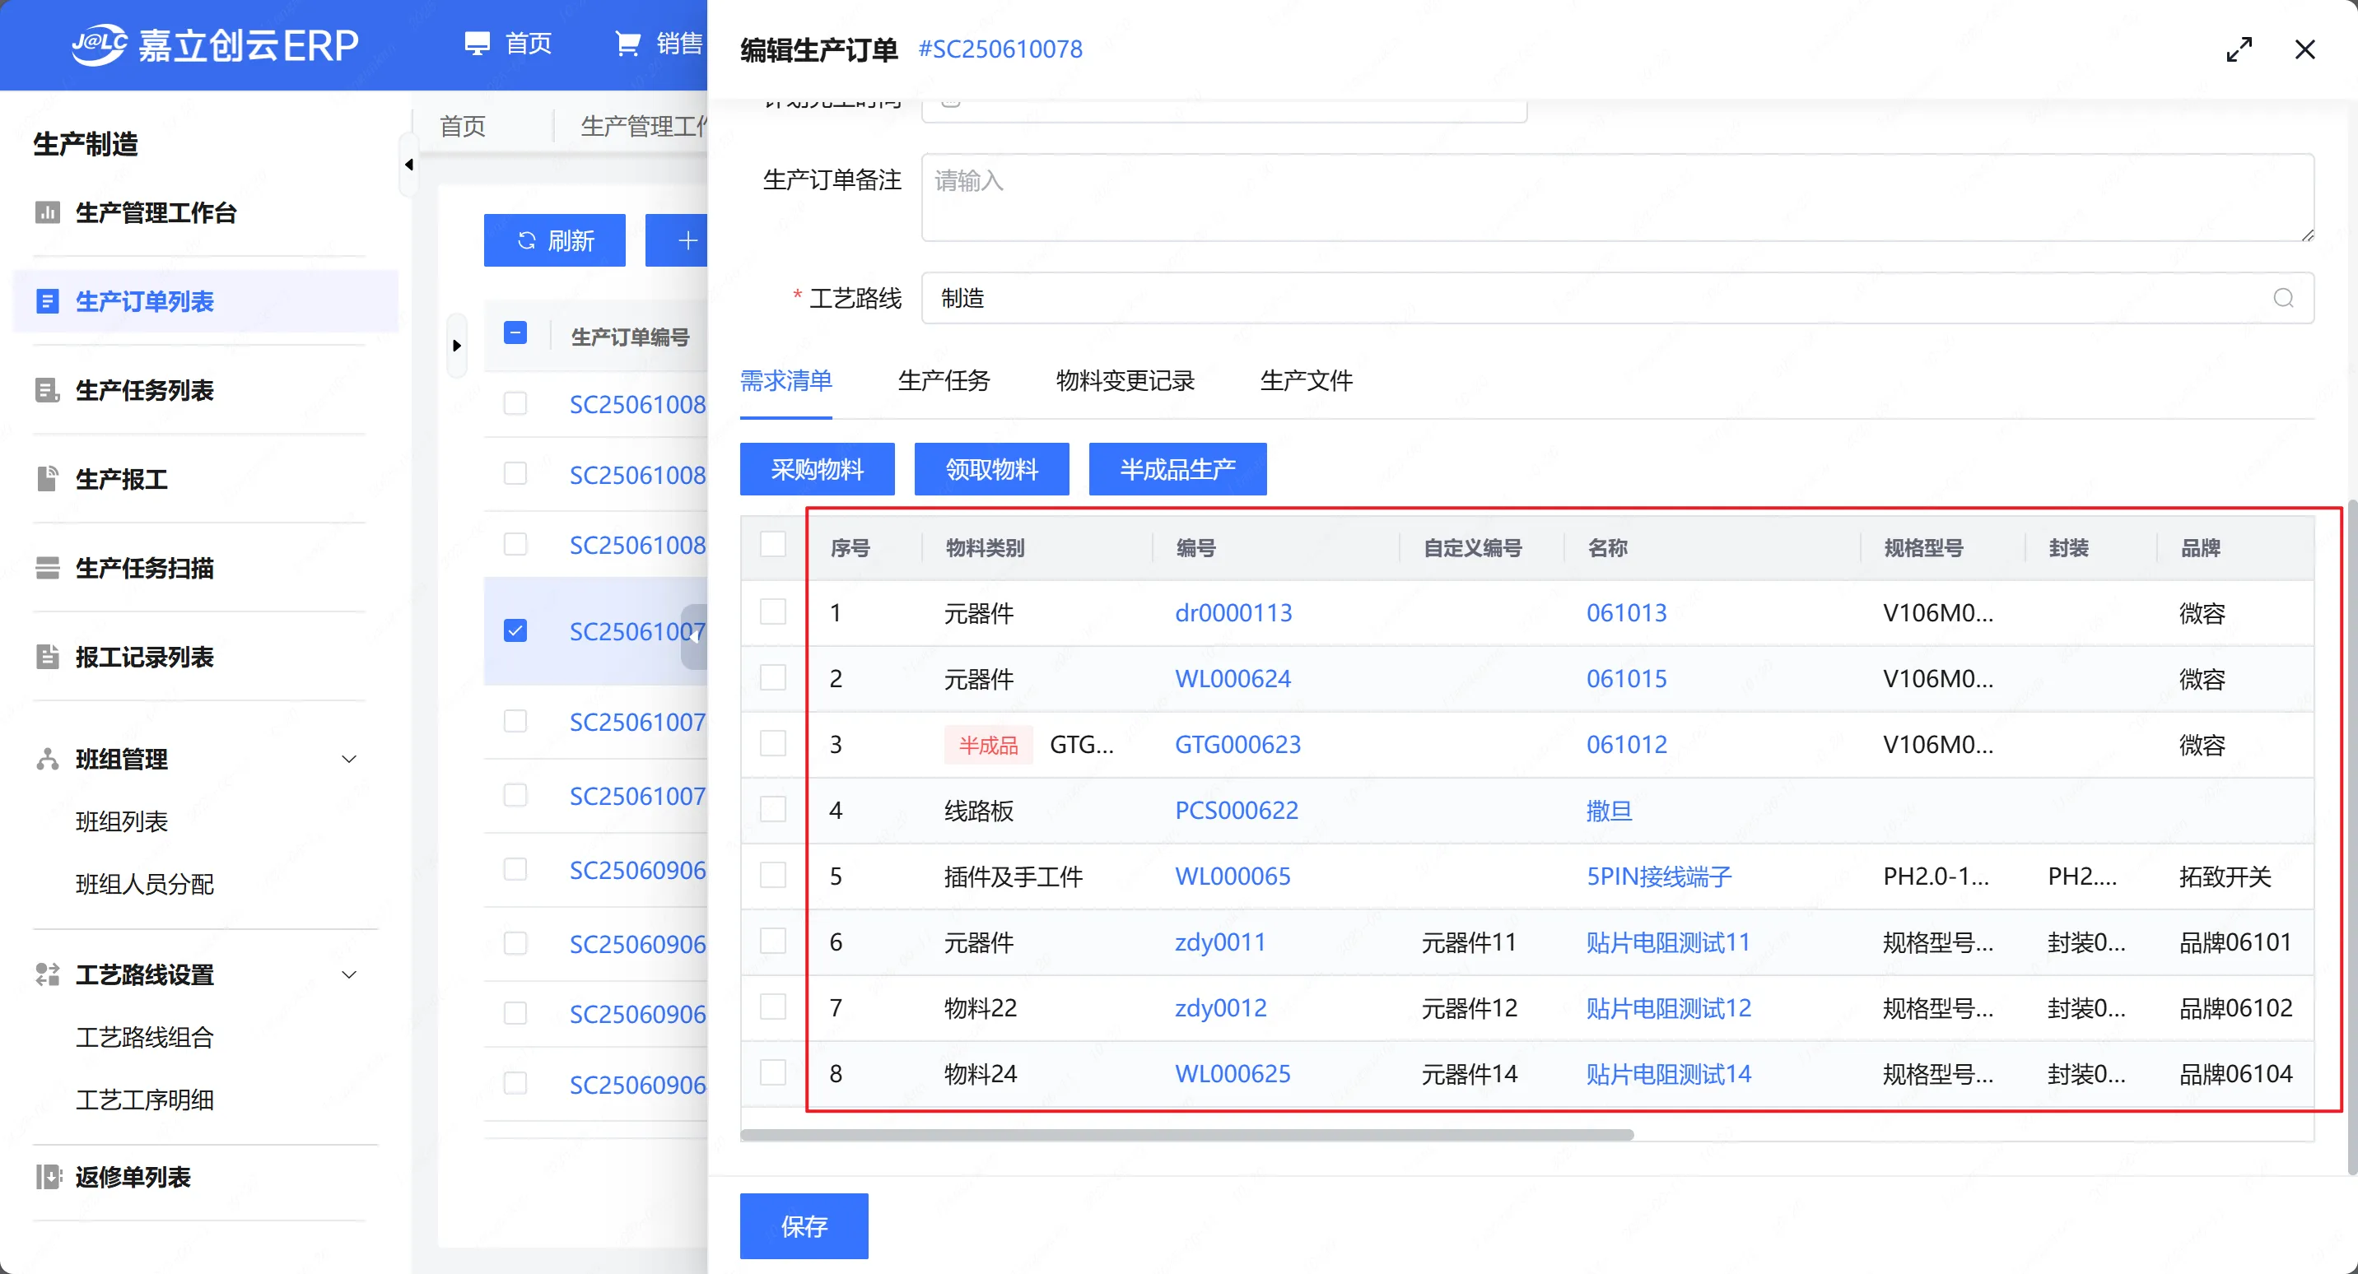Image resolution: width=2358 pixels, height=1274 pixels.
Task: Click the 首页 monitor icon in top nav
Action: pos(477,44)
